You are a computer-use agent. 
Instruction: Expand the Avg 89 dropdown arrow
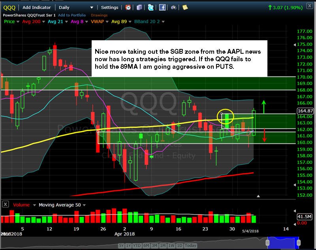130,22
